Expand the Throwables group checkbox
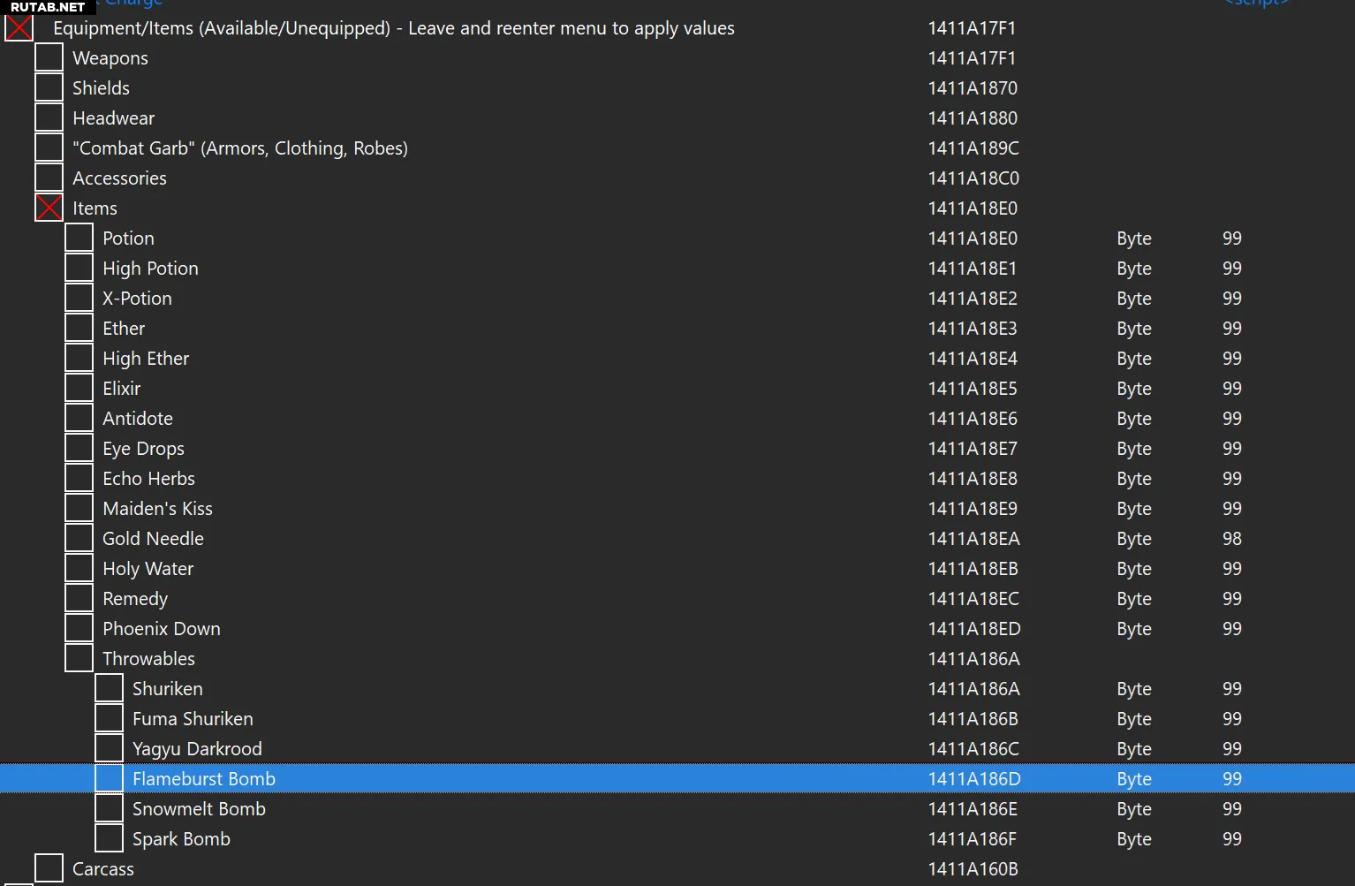 tap(79, 659)
